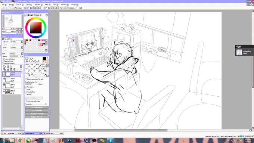
Task: Hide Layer 3 with its eye icon
Action: click(x=4, y=79)
